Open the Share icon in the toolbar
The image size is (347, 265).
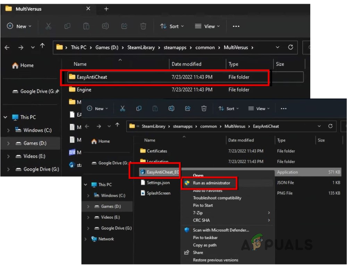[187, 108]
